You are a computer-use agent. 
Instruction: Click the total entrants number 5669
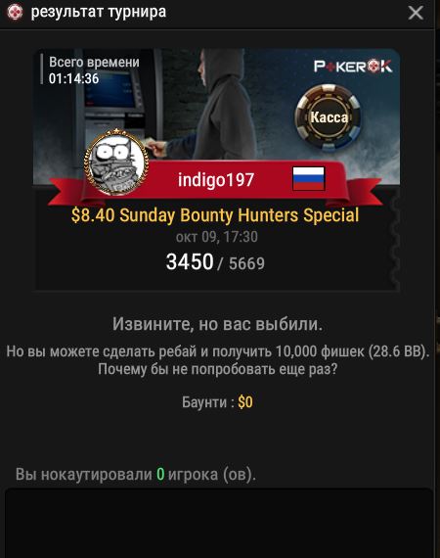(246, 263)
